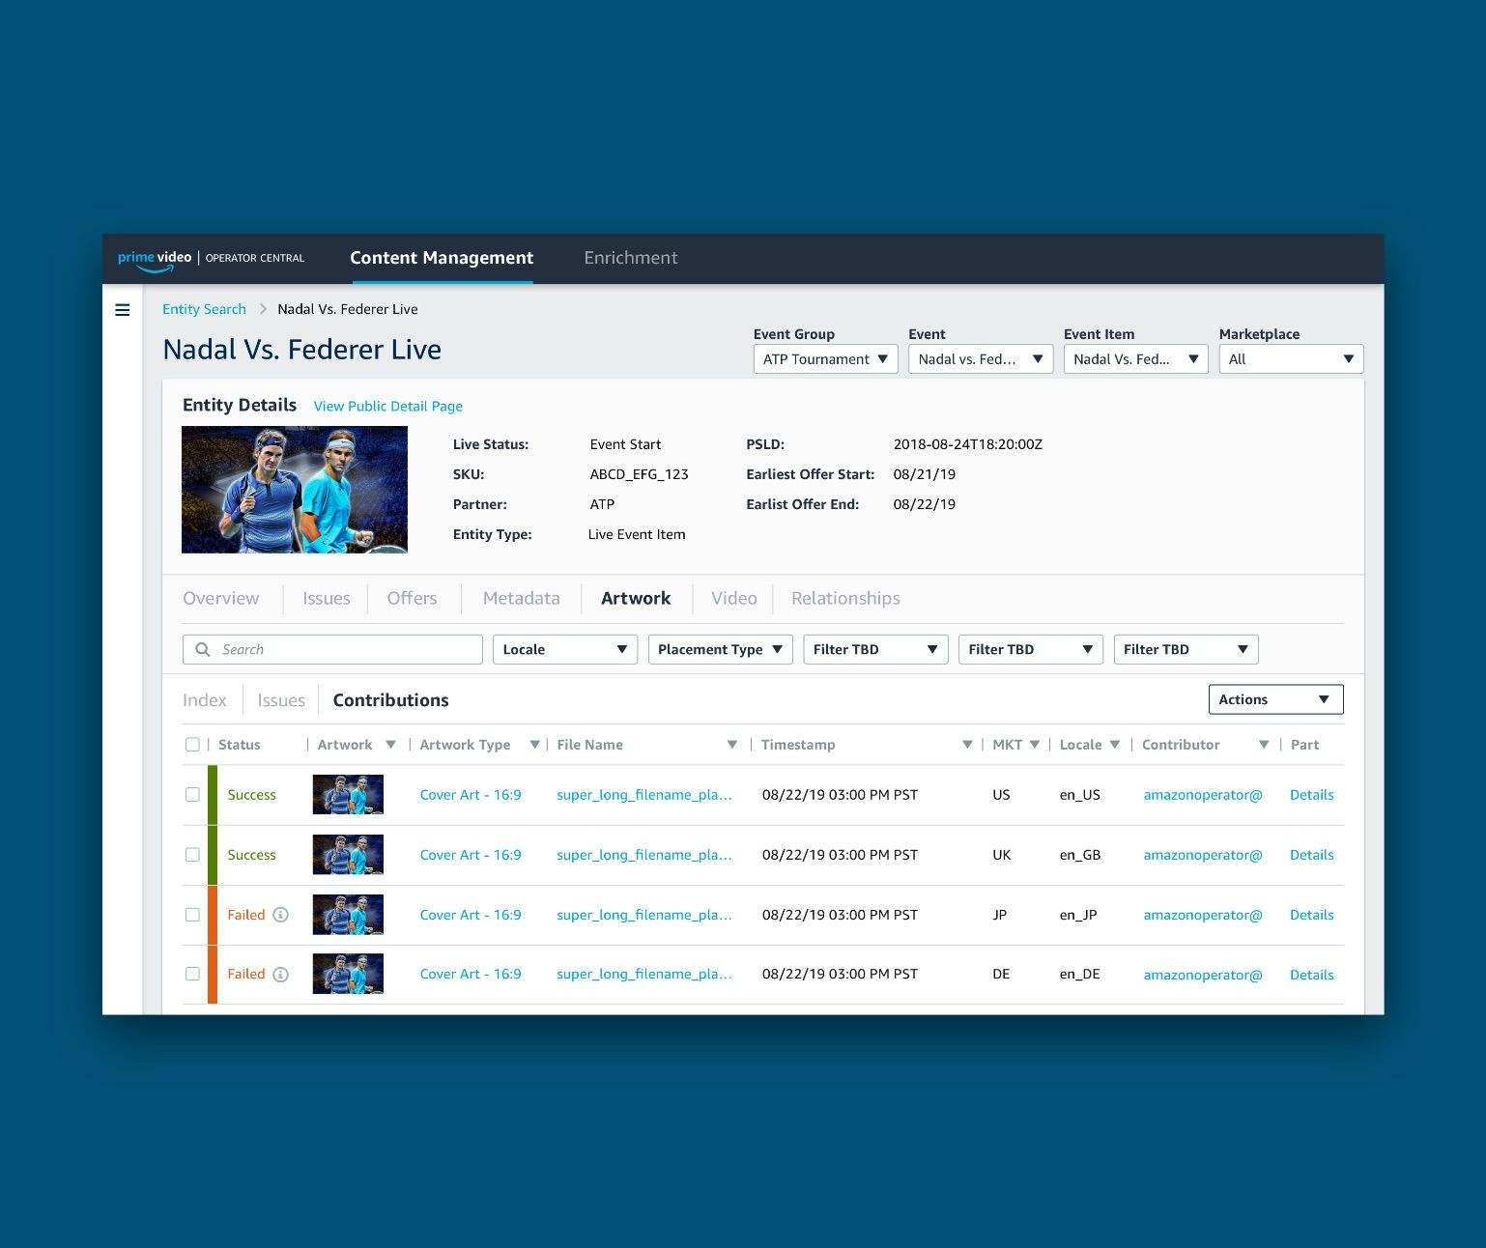Image resolution: width=1486 pixels, height=1248 pixels.
Task: Open the Relationships tab
Action: tap(845, 598)
